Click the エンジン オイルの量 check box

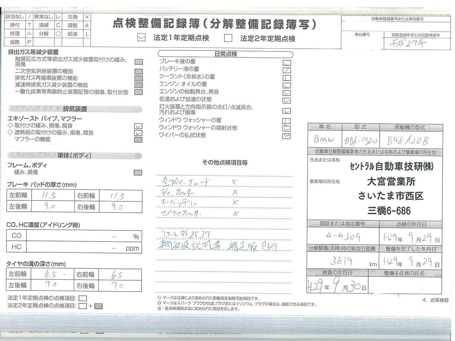click(287, 85)
